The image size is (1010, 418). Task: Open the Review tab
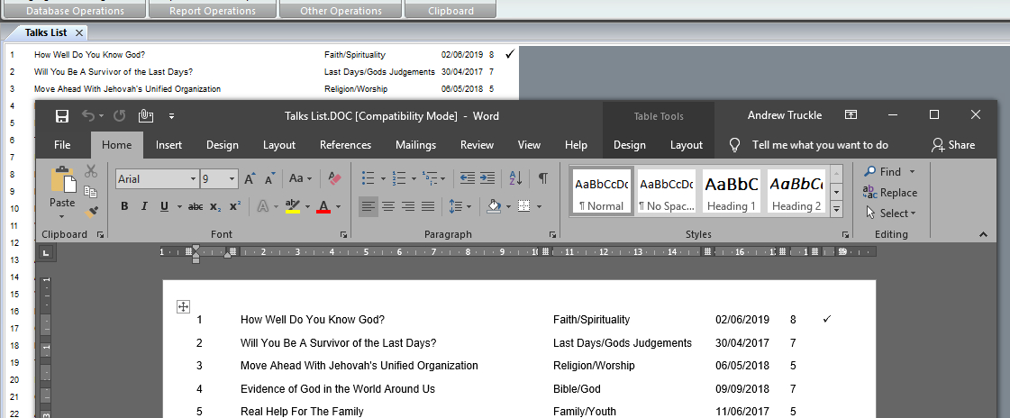point(478,145)
